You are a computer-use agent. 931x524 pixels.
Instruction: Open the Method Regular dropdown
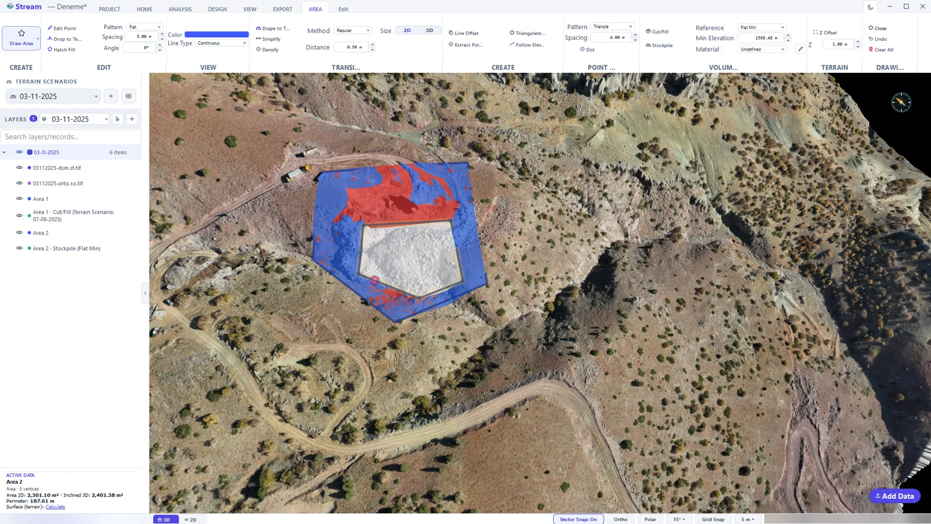pos(353,30)
